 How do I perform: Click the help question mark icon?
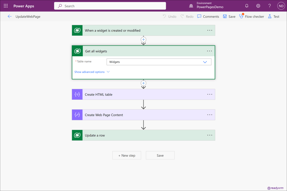click(x=269, y=6)
